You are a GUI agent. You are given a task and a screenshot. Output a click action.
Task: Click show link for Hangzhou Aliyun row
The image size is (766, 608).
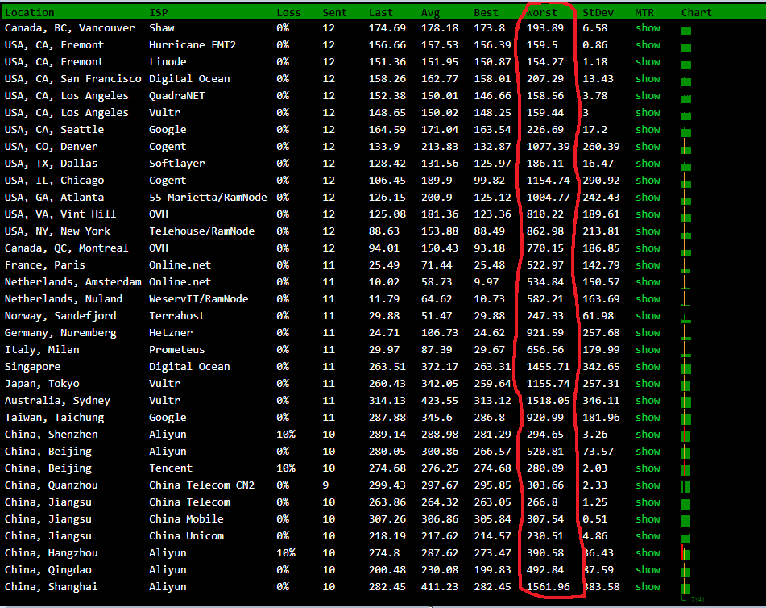648,553
